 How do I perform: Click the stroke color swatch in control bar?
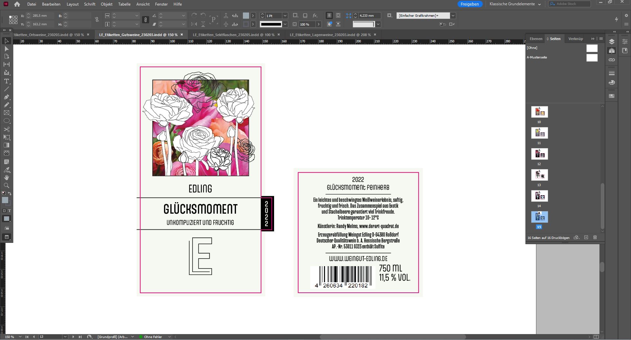246,24
